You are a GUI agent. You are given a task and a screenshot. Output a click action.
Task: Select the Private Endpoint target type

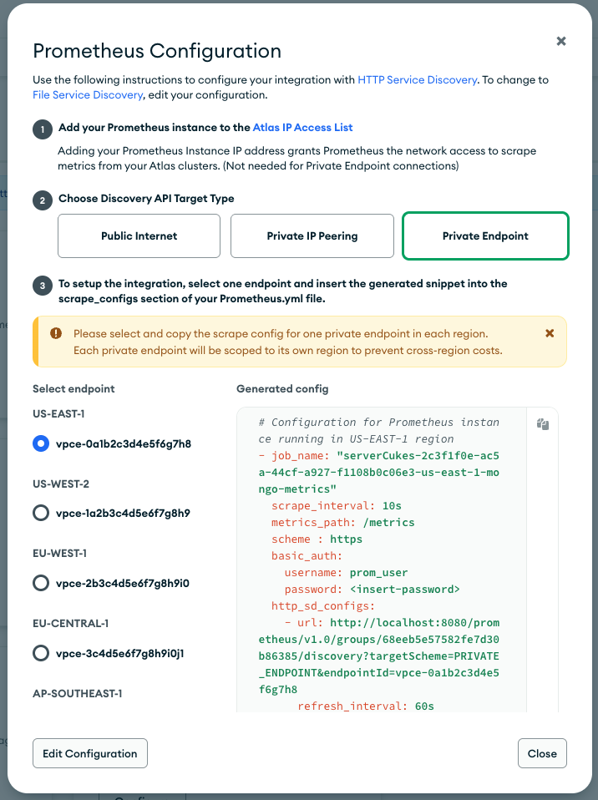point(485,235)
